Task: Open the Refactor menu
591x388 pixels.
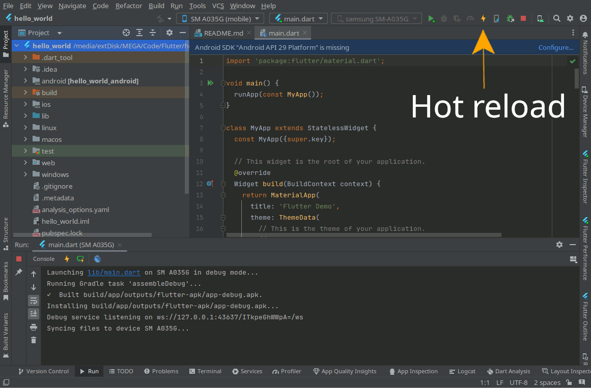Action: pos(128,6)
